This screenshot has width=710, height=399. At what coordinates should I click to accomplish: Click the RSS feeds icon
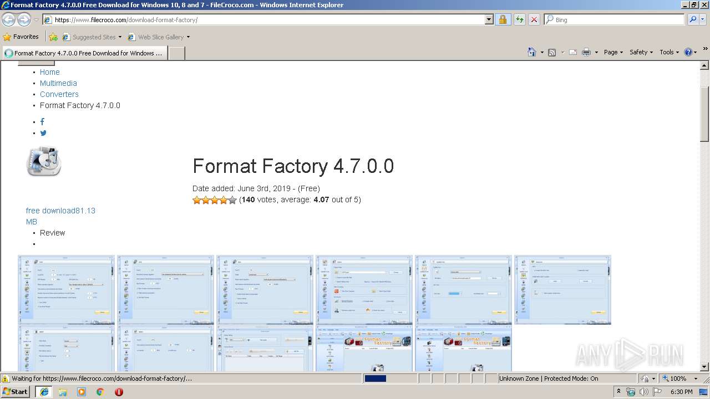tap(552, 52)
